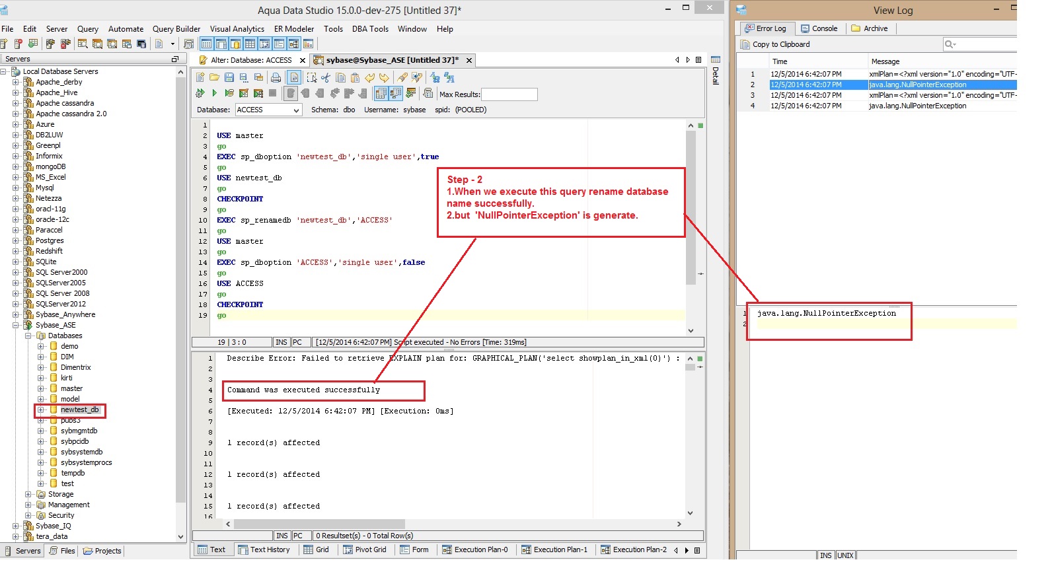Image resolution: width=1052 pixels, height=568 pixels.
Task: Collapse the Databases folder node
Action: 28,336
